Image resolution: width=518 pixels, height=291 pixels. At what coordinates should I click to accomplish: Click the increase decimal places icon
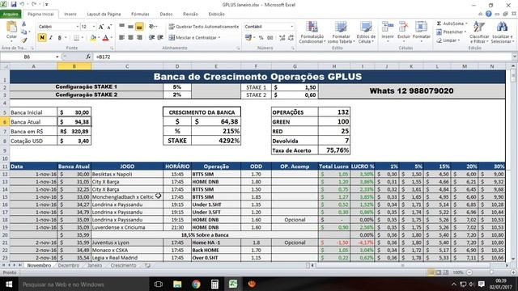pos(282,38)
